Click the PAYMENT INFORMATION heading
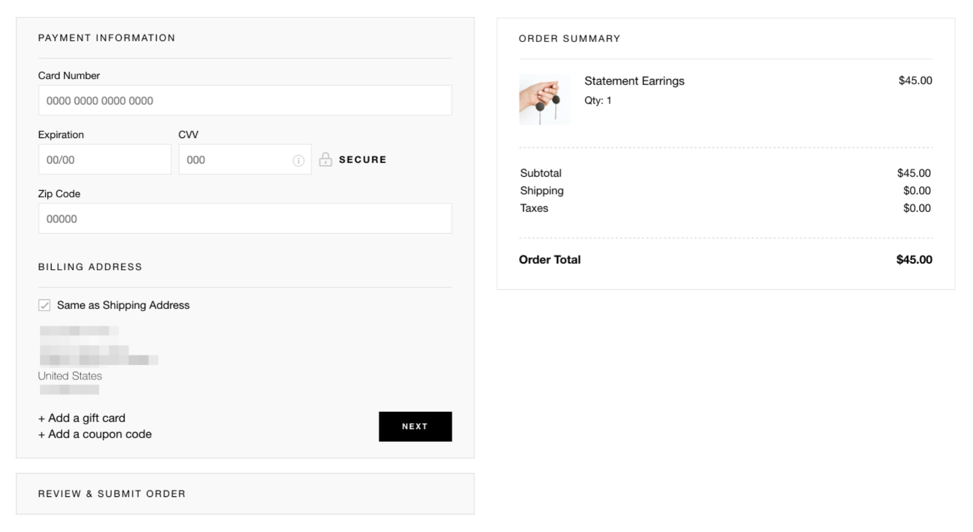Image resolution: width=973 pixels, height=532 pixels. pyautogui.click(x=106, y=38)
